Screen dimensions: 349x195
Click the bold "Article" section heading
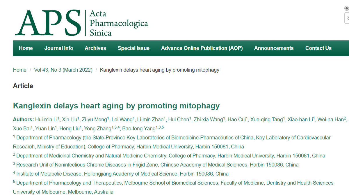point(23,86)
